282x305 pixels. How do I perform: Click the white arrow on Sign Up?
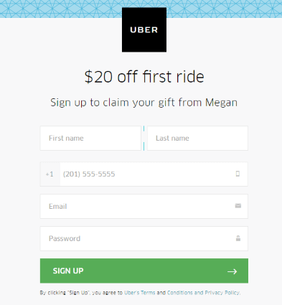point(232,271)
